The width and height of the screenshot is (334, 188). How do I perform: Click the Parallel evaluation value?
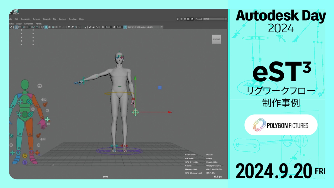click(210, 155)
